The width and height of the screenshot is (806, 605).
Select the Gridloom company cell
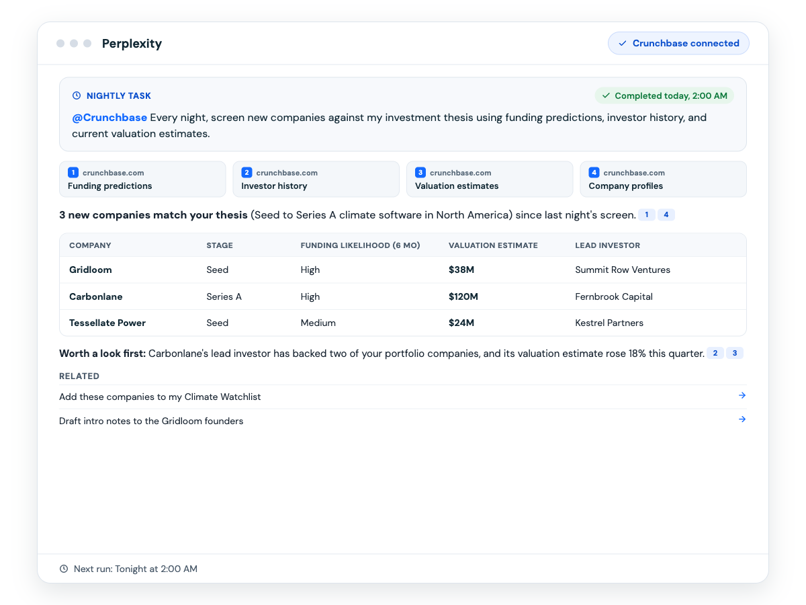(91, 270)
